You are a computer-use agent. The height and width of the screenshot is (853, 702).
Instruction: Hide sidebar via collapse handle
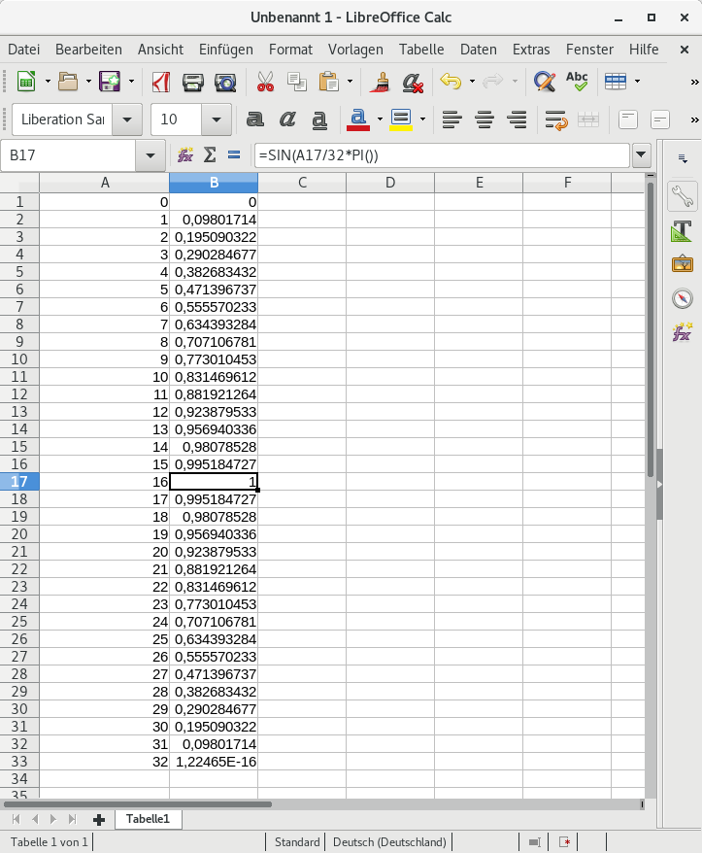pyautogui.click(x=659, y=484)
